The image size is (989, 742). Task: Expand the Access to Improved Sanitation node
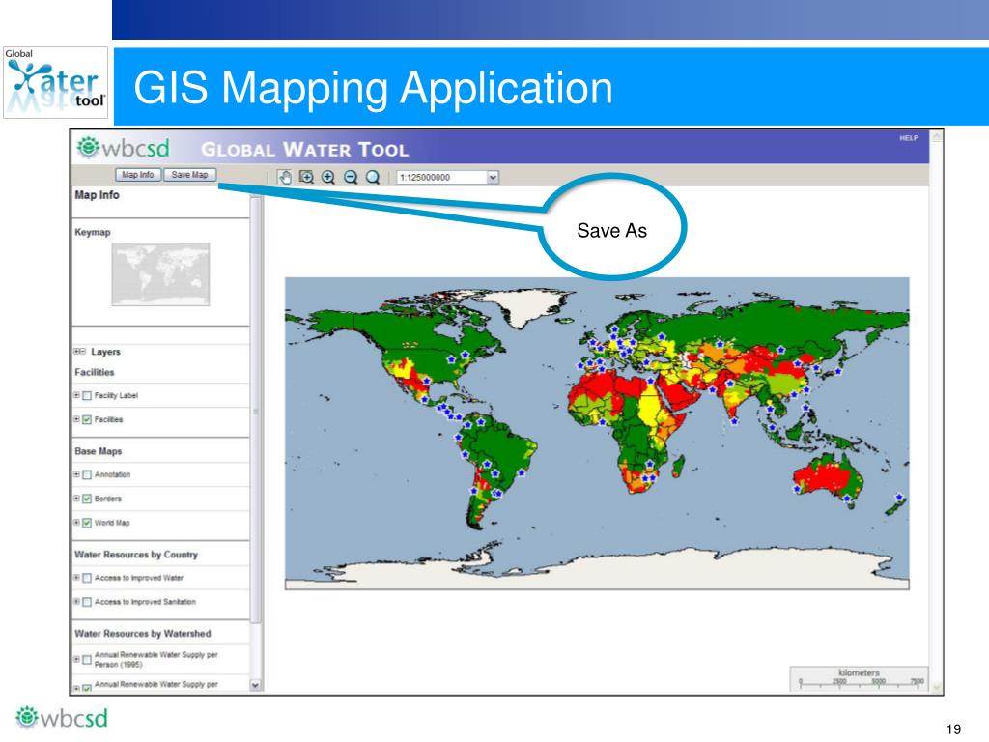pos(76,601)
